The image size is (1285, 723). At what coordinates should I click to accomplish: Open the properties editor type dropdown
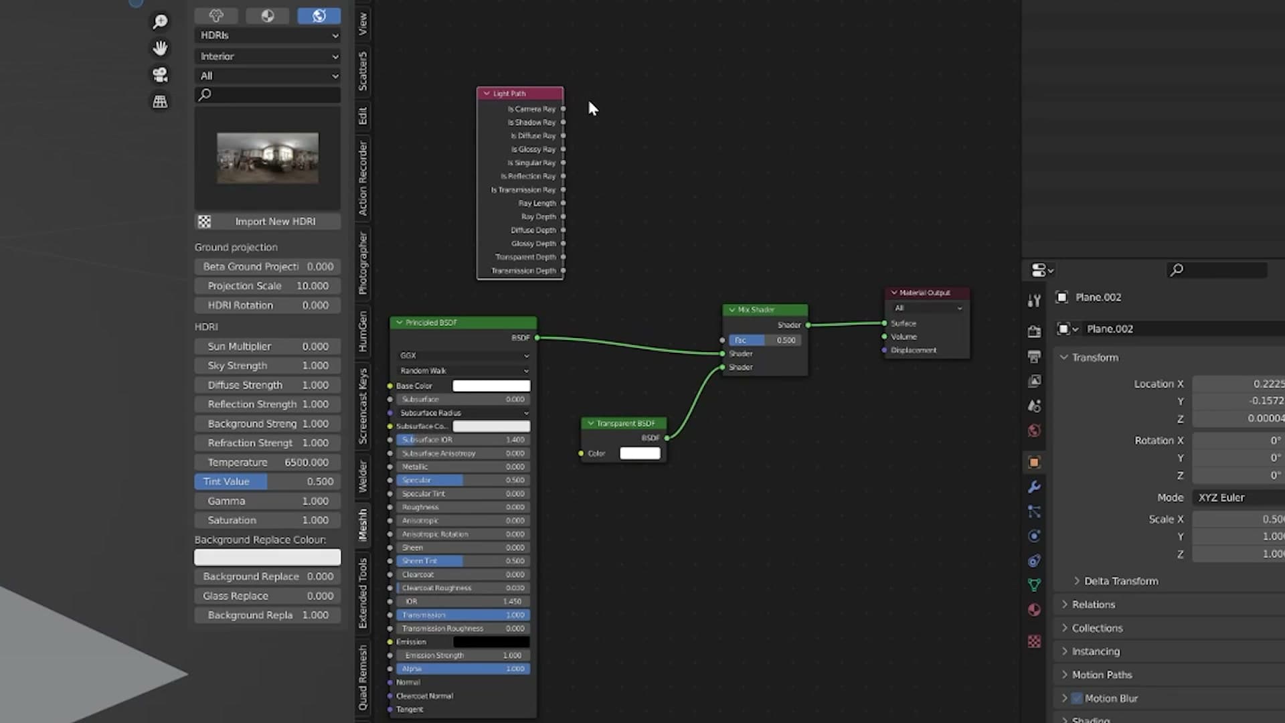(x=1041, y=270)
